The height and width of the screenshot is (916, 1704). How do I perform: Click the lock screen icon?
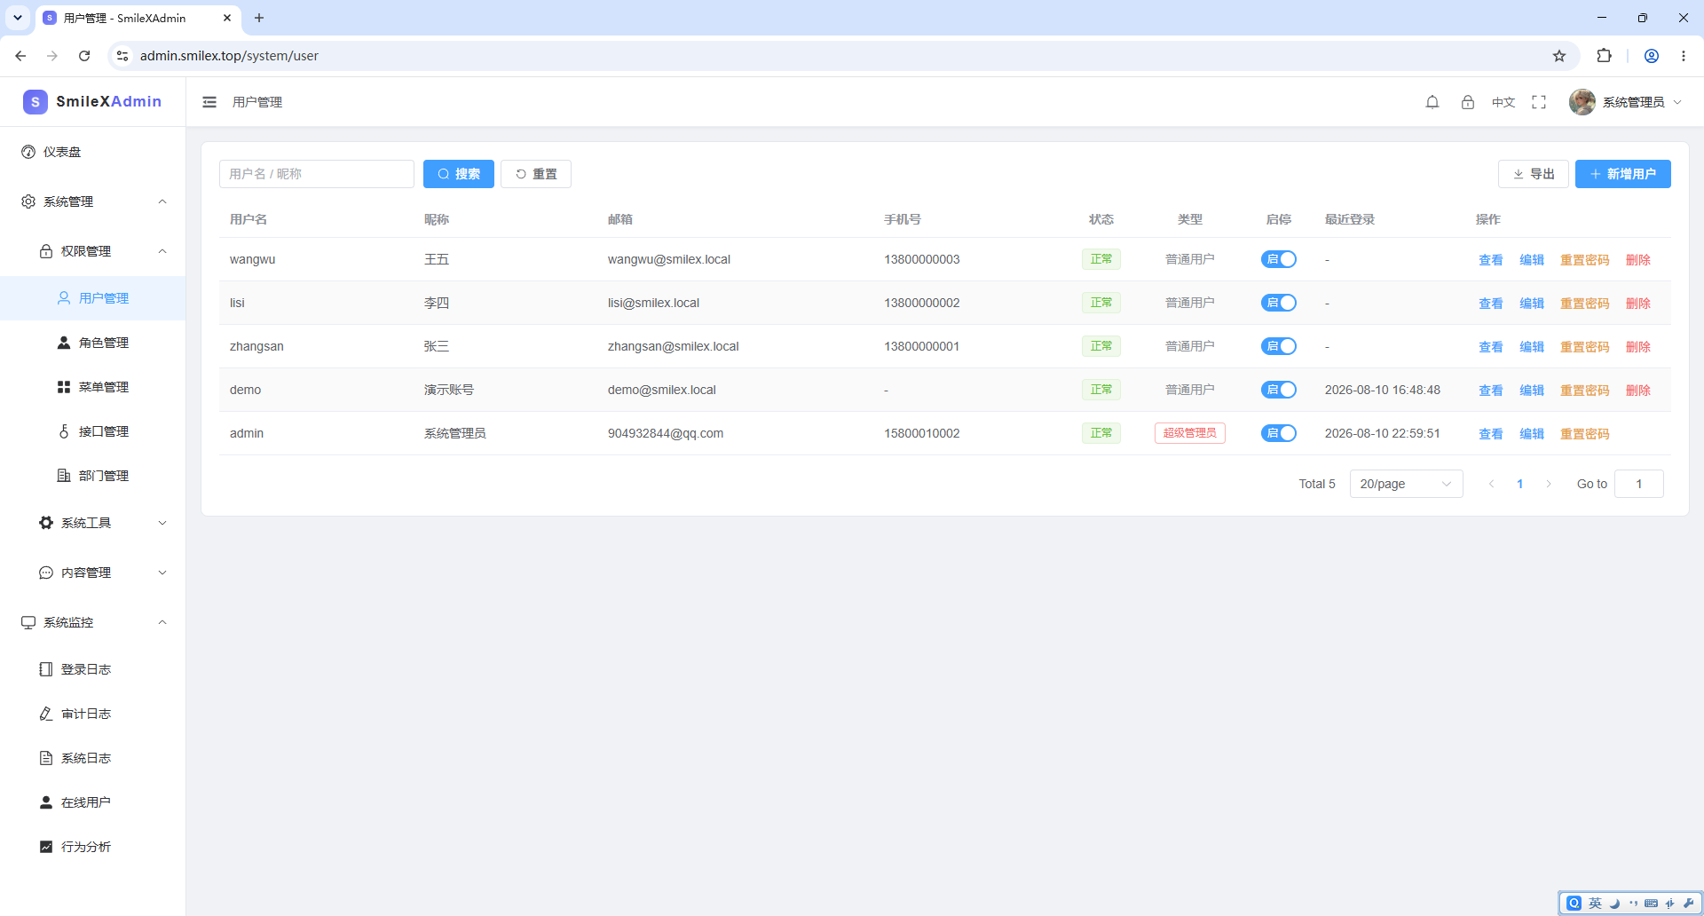coord(1468,102)
